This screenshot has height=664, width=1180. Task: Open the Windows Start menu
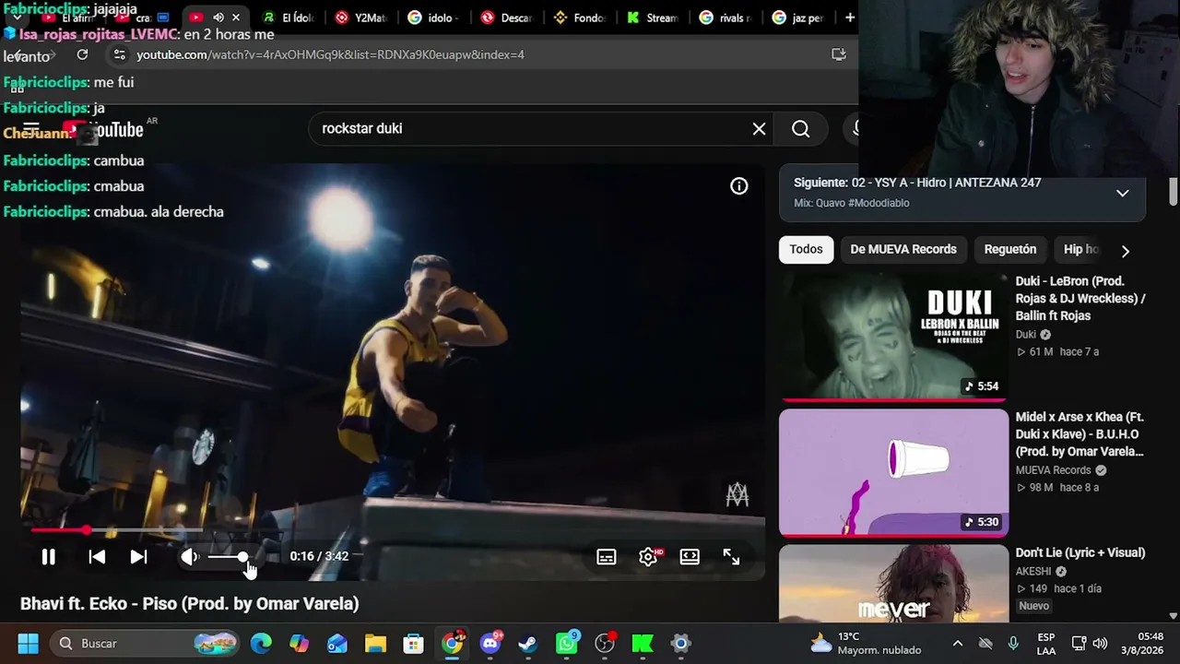(x=28, y=644)
